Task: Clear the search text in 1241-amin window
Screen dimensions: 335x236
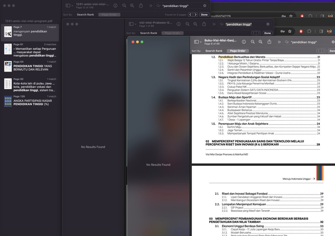Action: pyautogui.click(x=205, y=6)
